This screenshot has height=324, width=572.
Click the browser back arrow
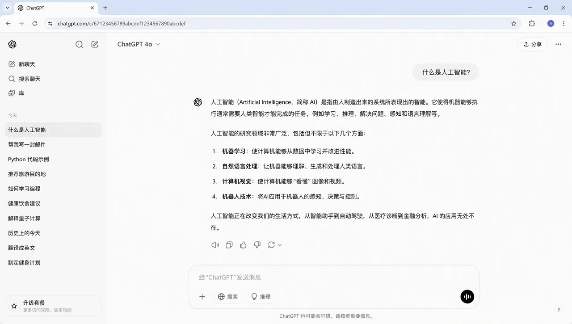click(x=8, y=24)
